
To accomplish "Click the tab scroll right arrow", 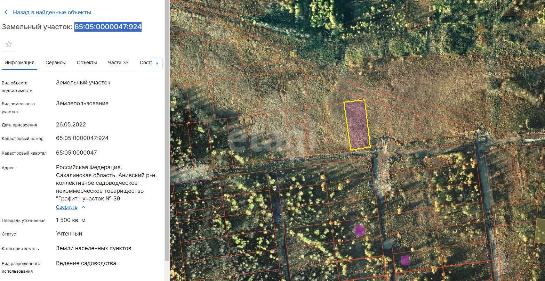I will [157, 63].
